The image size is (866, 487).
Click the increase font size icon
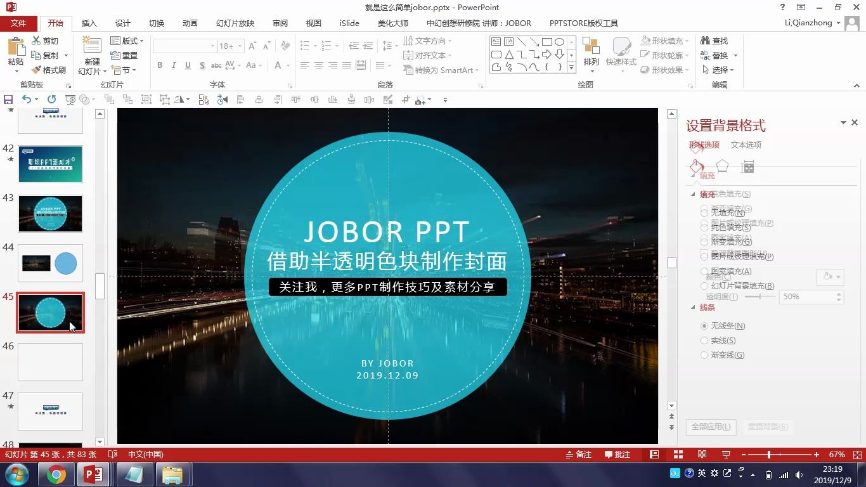coord(252,46)
